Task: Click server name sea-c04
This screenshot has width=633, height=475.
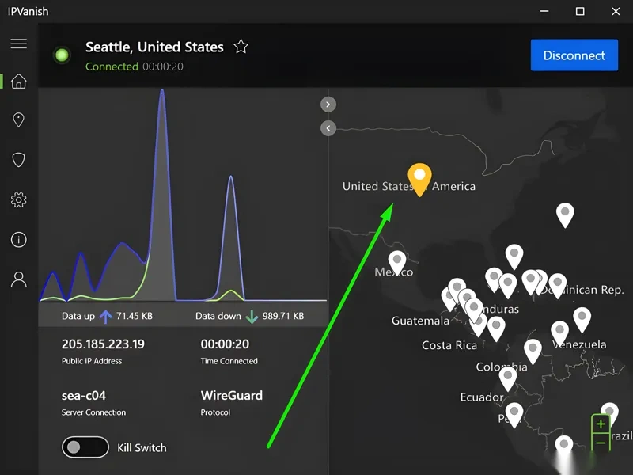Action: pos(84,395)
